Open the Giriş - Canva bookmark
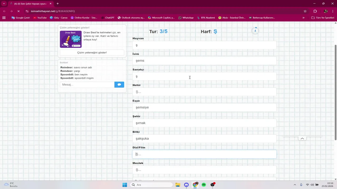 [58, 18]
